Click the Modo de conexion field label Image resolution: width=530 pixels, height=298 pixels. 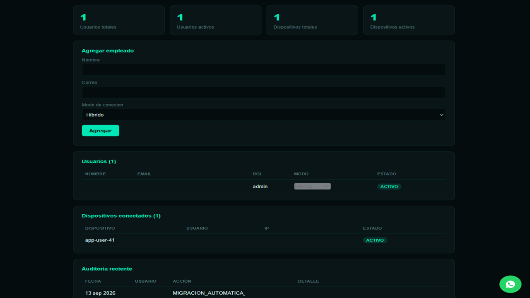102,105
